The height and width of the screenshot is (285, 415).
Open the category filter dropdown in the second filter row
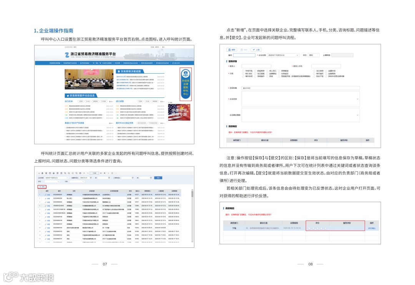pos(77,181)
